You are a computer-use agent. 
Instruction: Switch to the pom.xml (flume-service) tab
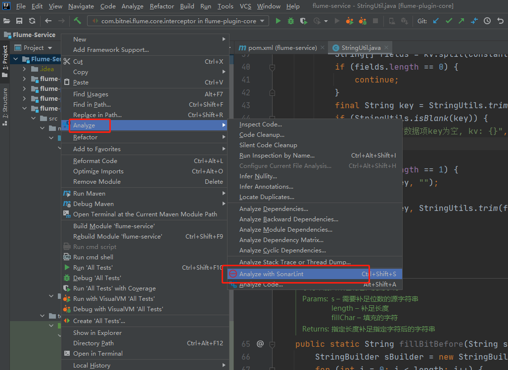click(282, 47)
